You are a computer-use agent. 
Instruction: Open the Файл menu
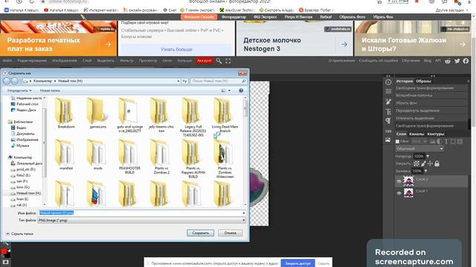pos(7,61)
